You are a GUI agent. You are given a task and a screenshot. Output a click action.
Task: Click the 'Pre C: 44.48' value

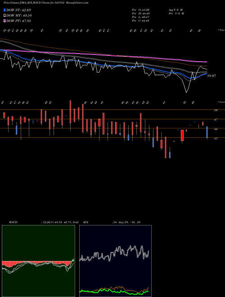point(140,21)
